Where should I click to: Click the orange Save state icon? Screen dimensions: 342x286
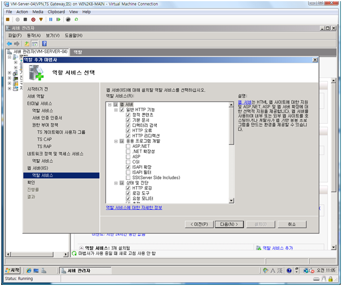[41, 20]
